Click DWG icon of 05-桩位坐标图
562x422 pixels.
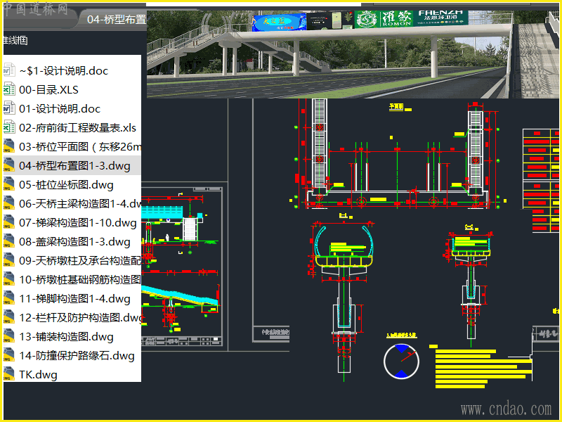click(9, 184)
